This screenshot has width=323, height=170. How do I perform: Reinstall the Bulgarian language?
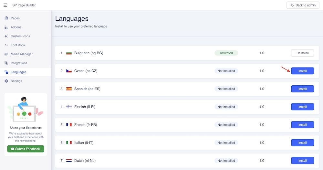click(302, 53)
